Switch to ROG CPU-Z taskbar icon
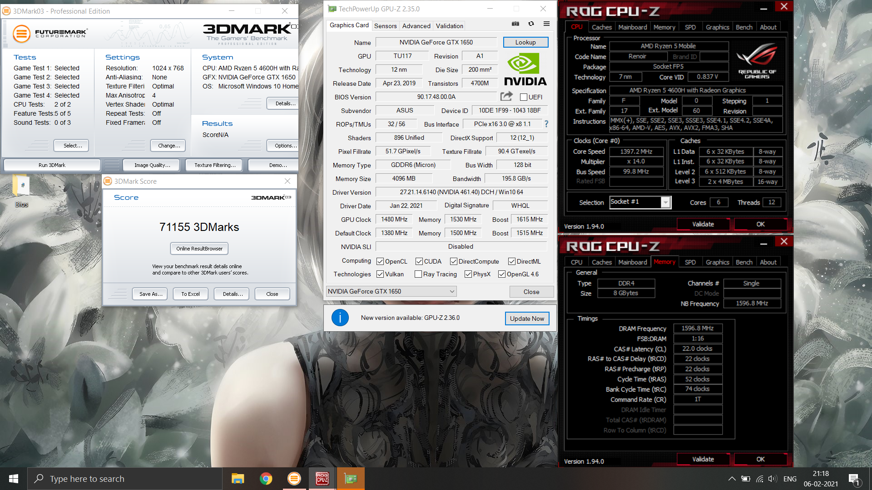The image size is (872, 490). pos(322,479)
